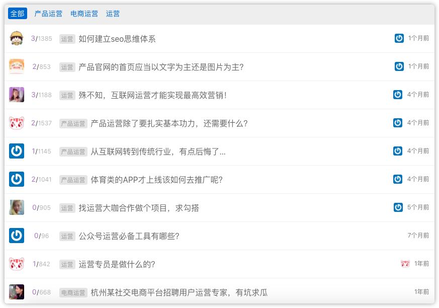
Task: Click blue replier icon at end of first row
Action: click(399, 38)
